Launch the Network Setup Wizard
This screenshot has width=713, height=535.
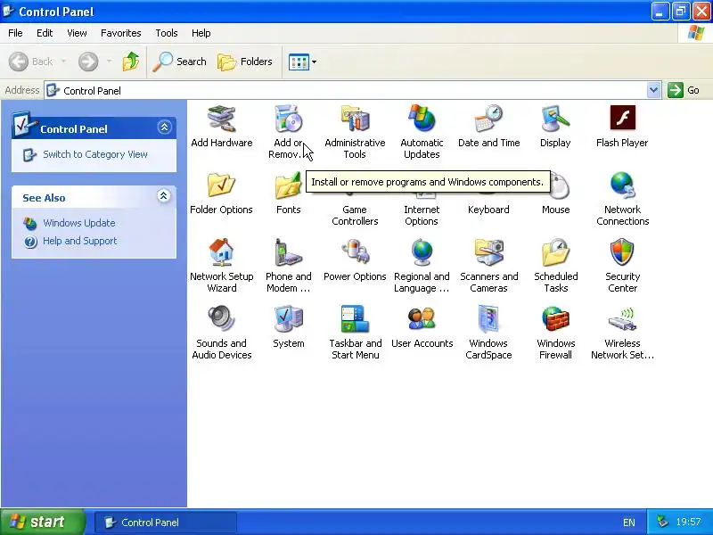(x=221, y=266)
